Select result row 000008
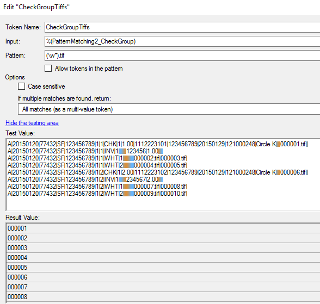The width and height of the screenshot is (320, 304). click(163, 297)
